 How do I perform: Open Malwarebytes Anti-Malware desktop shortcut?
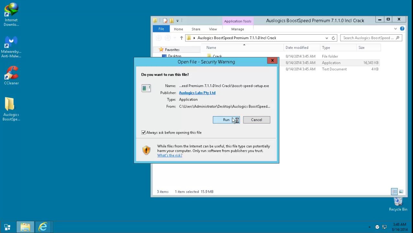pos(11,47)
